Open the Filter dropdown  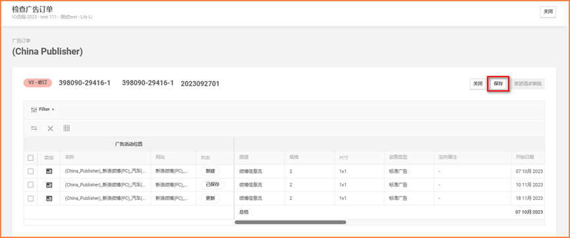click(x=43, y=109)
